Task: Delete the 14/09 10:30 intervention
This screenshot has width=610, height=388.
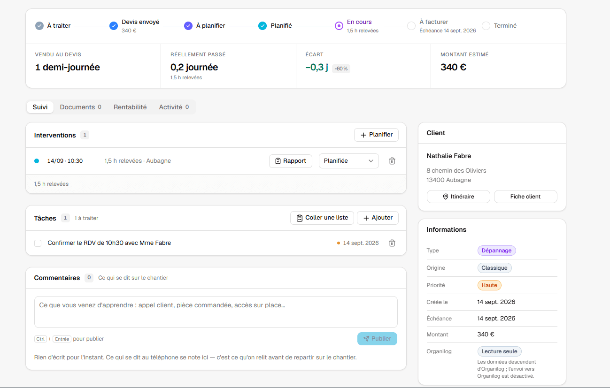Action: coord(392,161)
